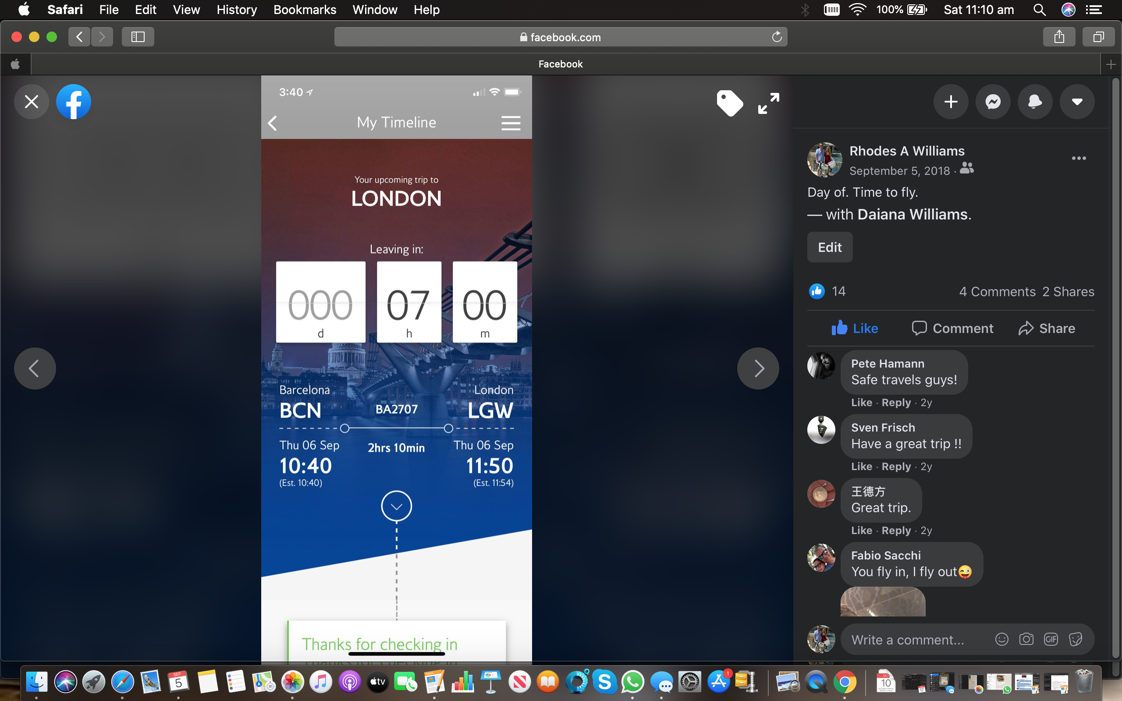Reply to Sven Frisch's comment
Image resolution: width=1122 pixels, height=701 pixels.
coord(896,467)
